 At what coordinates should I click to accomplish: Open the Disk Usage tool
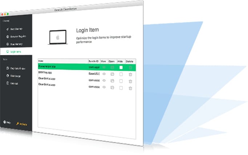point(13,76)
